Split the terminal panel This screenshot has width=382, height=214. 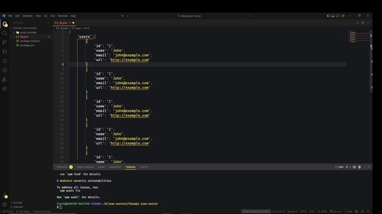[x=354, y=167]
